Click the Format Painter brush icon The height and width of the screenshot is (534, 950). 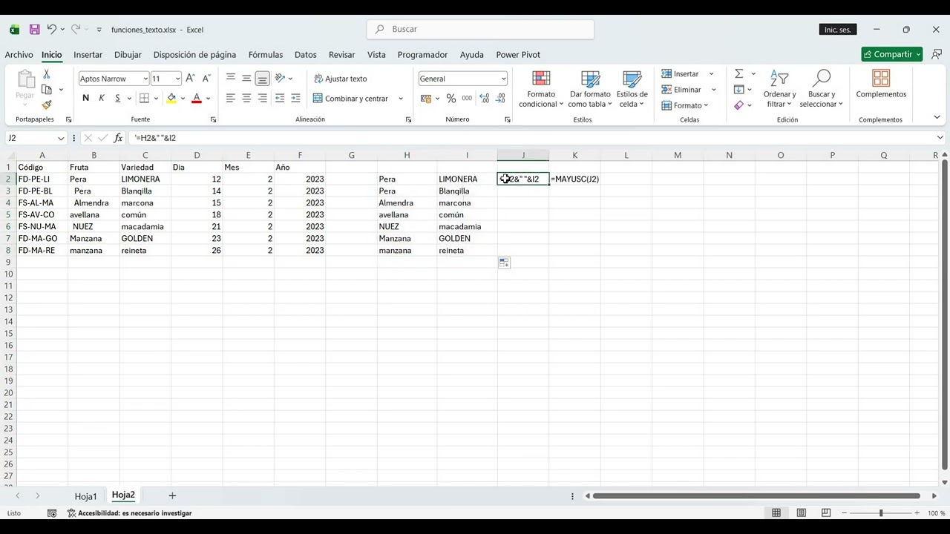coord(46,105)
